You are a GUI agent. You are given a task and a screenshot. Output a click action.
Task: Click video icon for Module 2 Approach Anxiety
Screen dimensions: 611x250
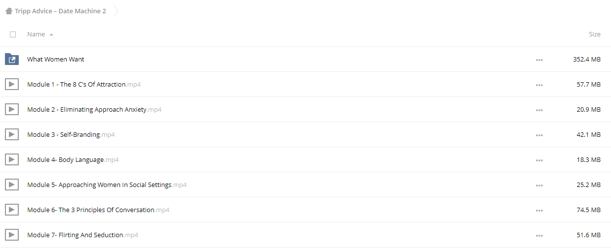coord(12,109)
